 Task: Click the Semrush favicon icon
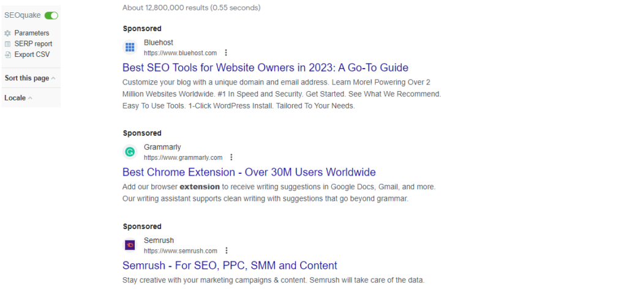[130, 245]
